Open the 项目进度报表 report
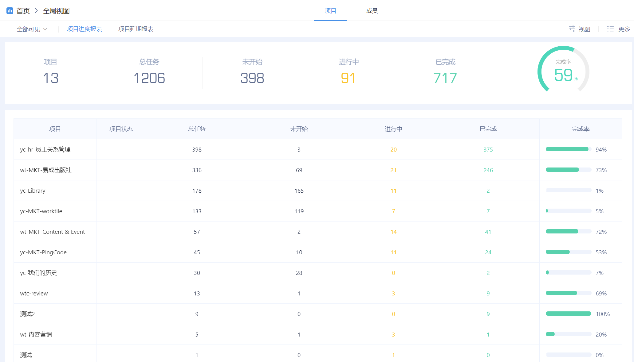The width and height of the screenshot is (634, 362). click(84, 29)
